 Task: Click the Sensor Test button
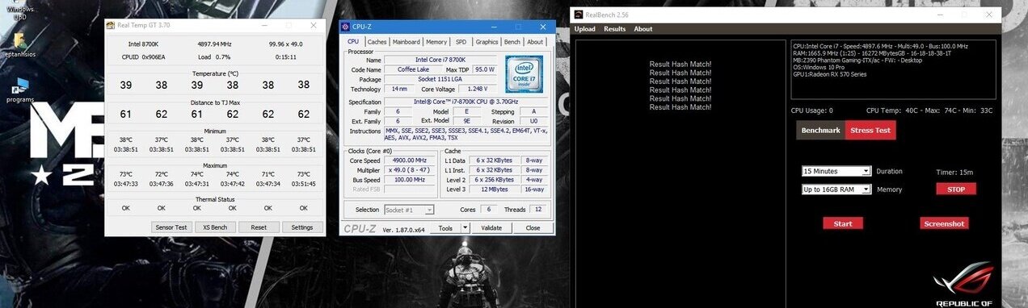[171, 227]
